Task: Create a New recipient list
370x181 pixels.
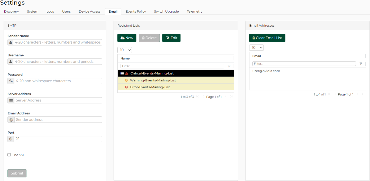Action: (x=127, y=38)
